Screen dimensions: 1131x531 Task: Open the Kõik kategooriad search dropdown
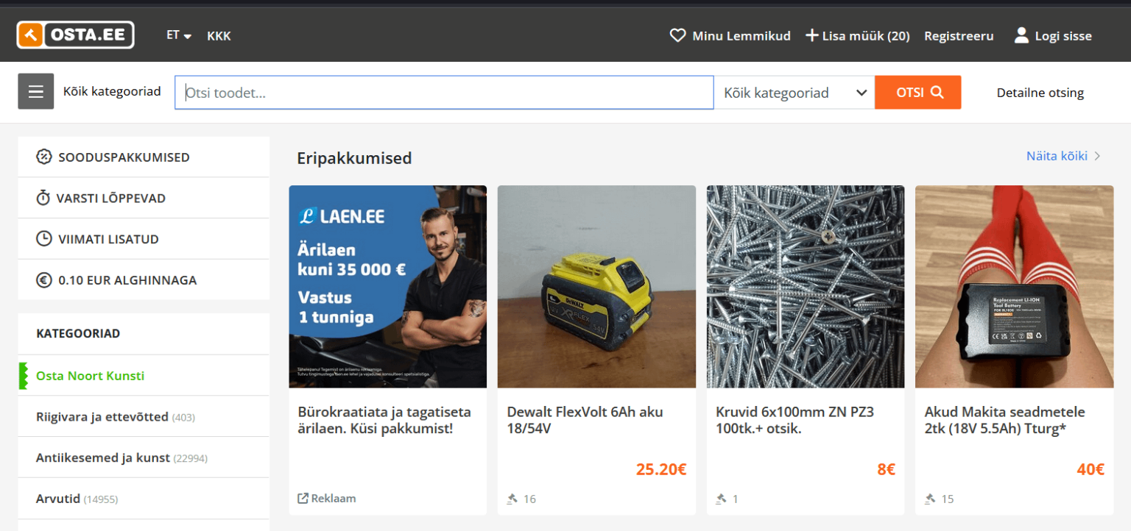(794, 93)
